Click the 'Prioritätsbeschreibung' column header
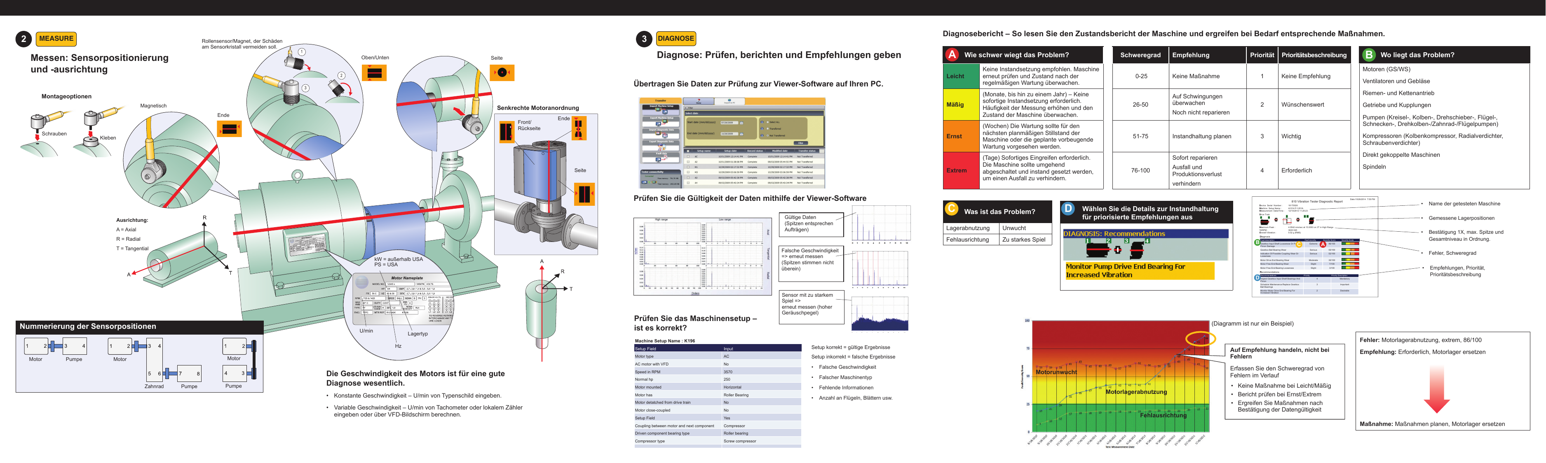 1314,55
